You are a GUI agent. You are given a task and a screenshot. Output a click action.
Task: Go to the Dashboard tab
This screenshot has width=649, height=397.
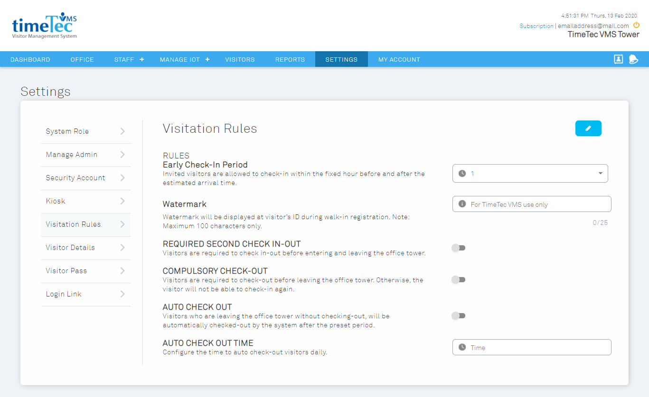tap(30, 59)
